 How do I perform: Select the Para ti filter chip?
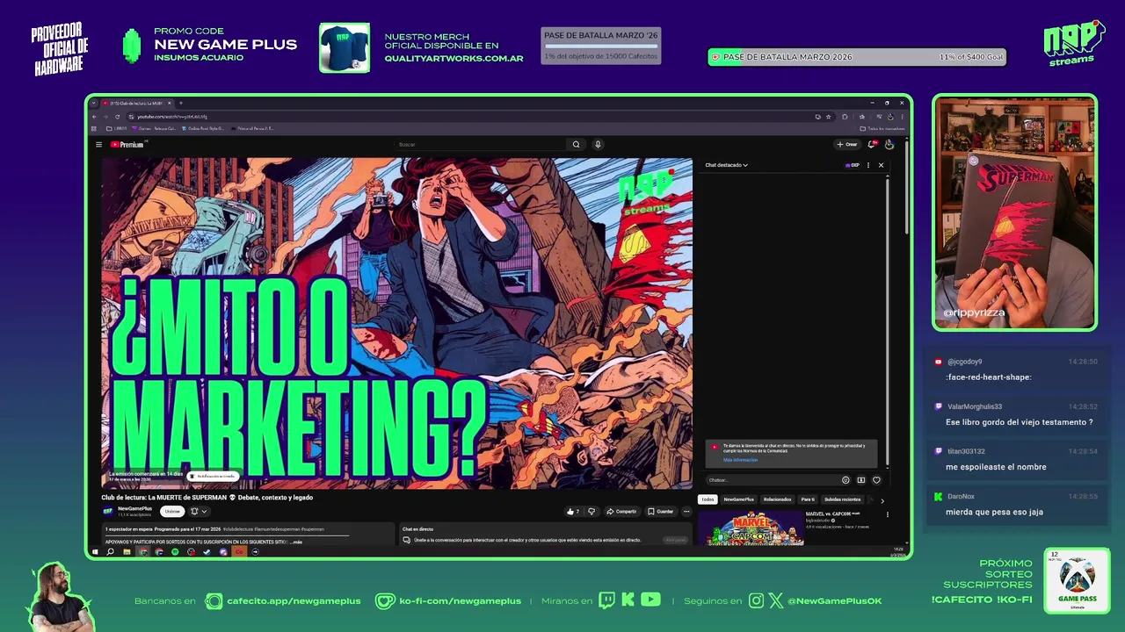click(807, 499)
